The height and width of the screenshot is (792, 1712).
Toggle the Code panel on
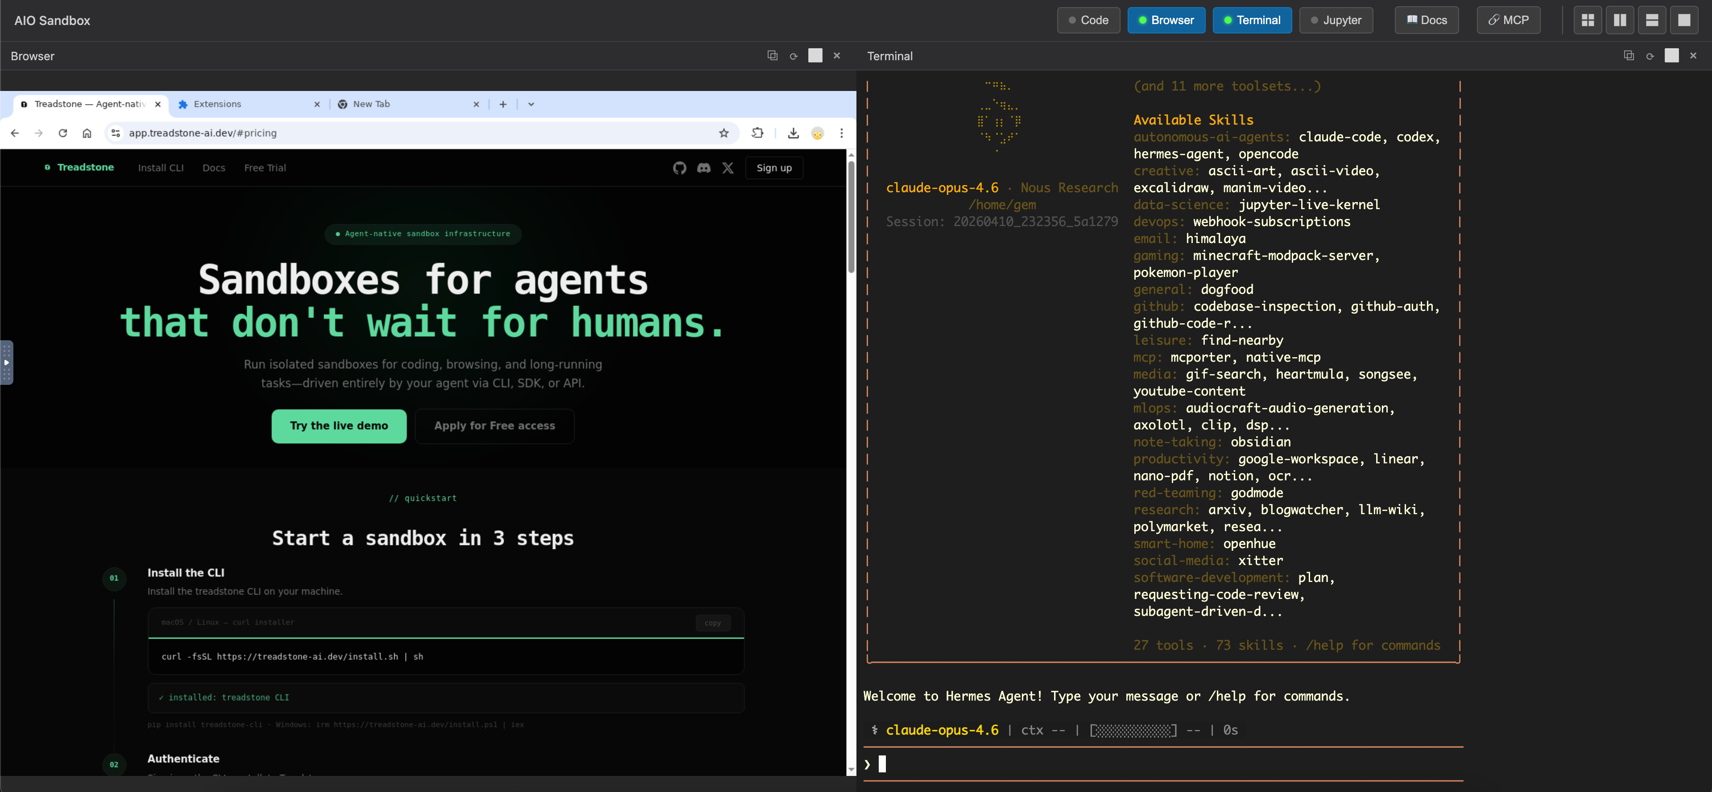pyautogui.click(x=1088, y=21)
